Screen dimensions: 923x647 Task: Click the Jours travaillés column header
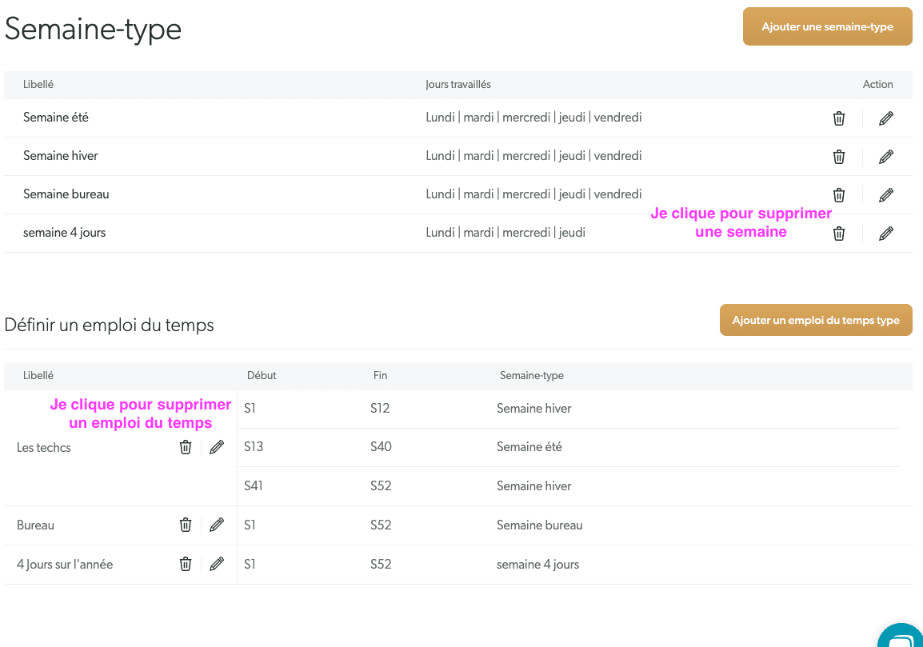click(x=458, y=84)
